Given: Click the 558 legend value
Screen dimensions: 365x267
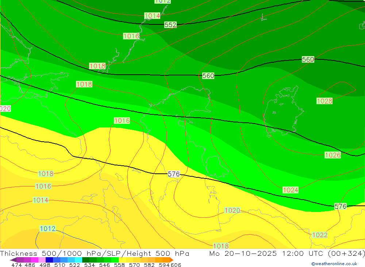Looking at the screenshot, I should (x=119, y=265).
